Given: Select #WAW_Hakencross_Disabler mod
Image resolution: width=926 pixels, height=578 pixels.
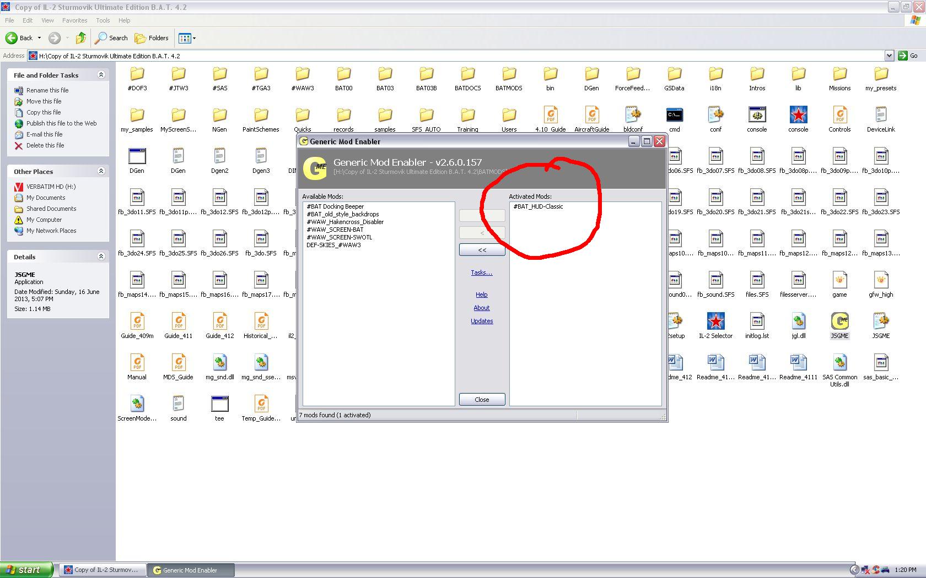Looking at the screenshot, I should click(x=345, y=222).
